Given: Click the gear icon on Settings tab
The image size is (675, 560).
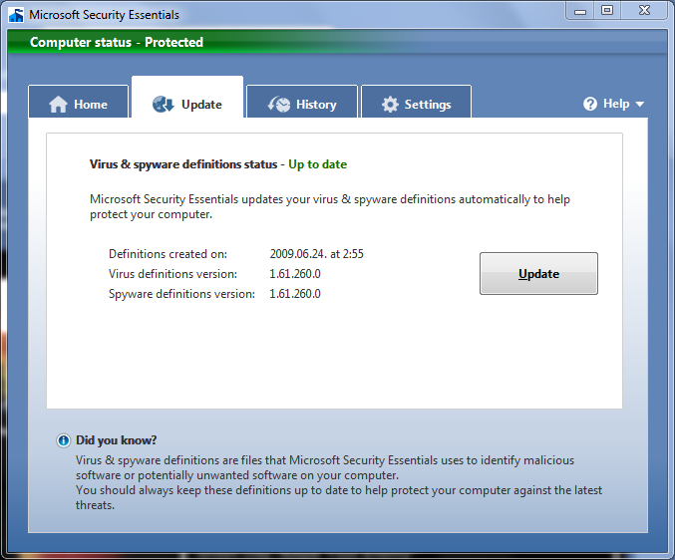Looking at the screenshot, I should coord(390,104).
